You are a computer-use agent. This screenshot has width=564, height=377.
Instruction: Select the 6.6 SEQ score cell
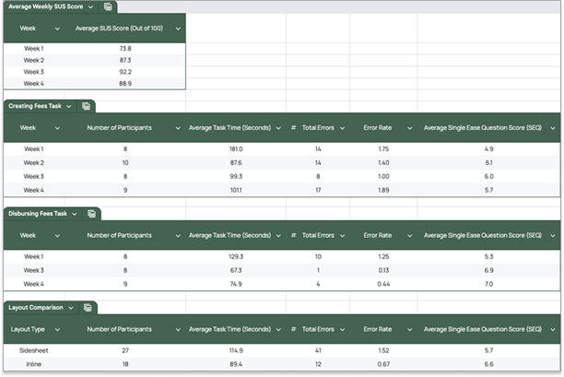click(488, 364)
